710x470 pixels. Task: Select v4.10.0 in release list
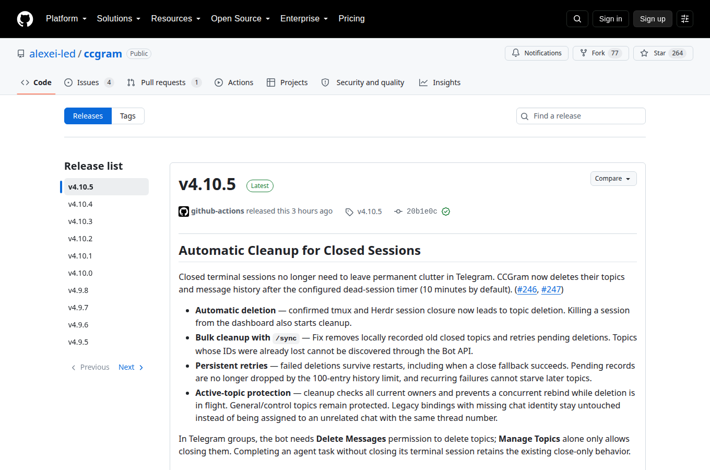coord(106,273)
